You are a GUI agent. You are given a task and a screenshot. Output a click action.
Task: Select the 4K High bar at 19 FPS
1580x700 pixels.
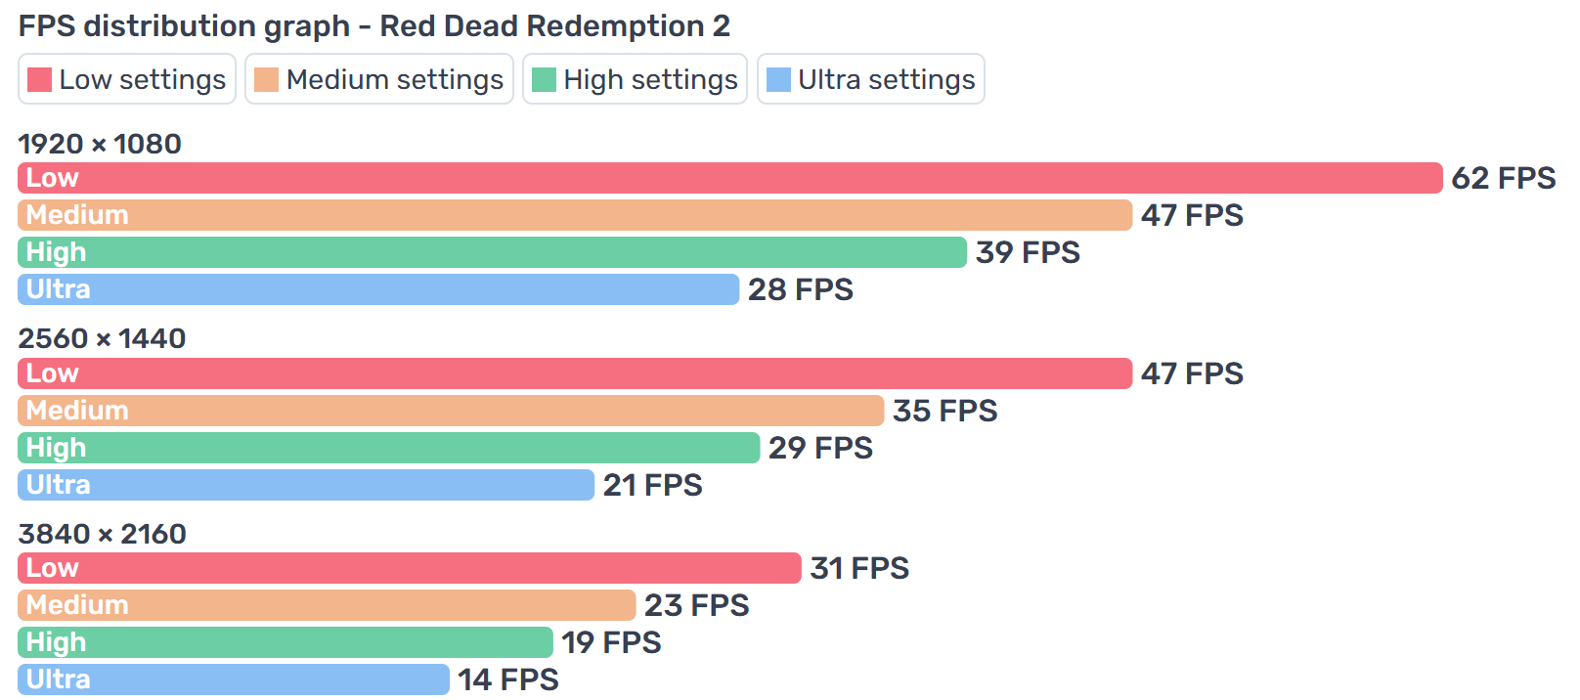(x=285, y=642)
